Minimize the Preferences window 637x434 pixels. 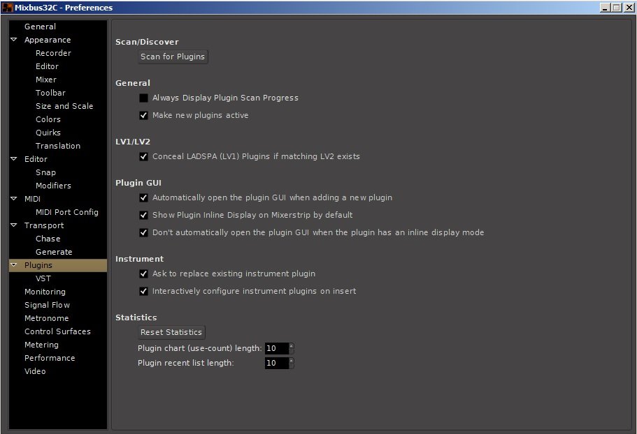click(x=605, y=7)
